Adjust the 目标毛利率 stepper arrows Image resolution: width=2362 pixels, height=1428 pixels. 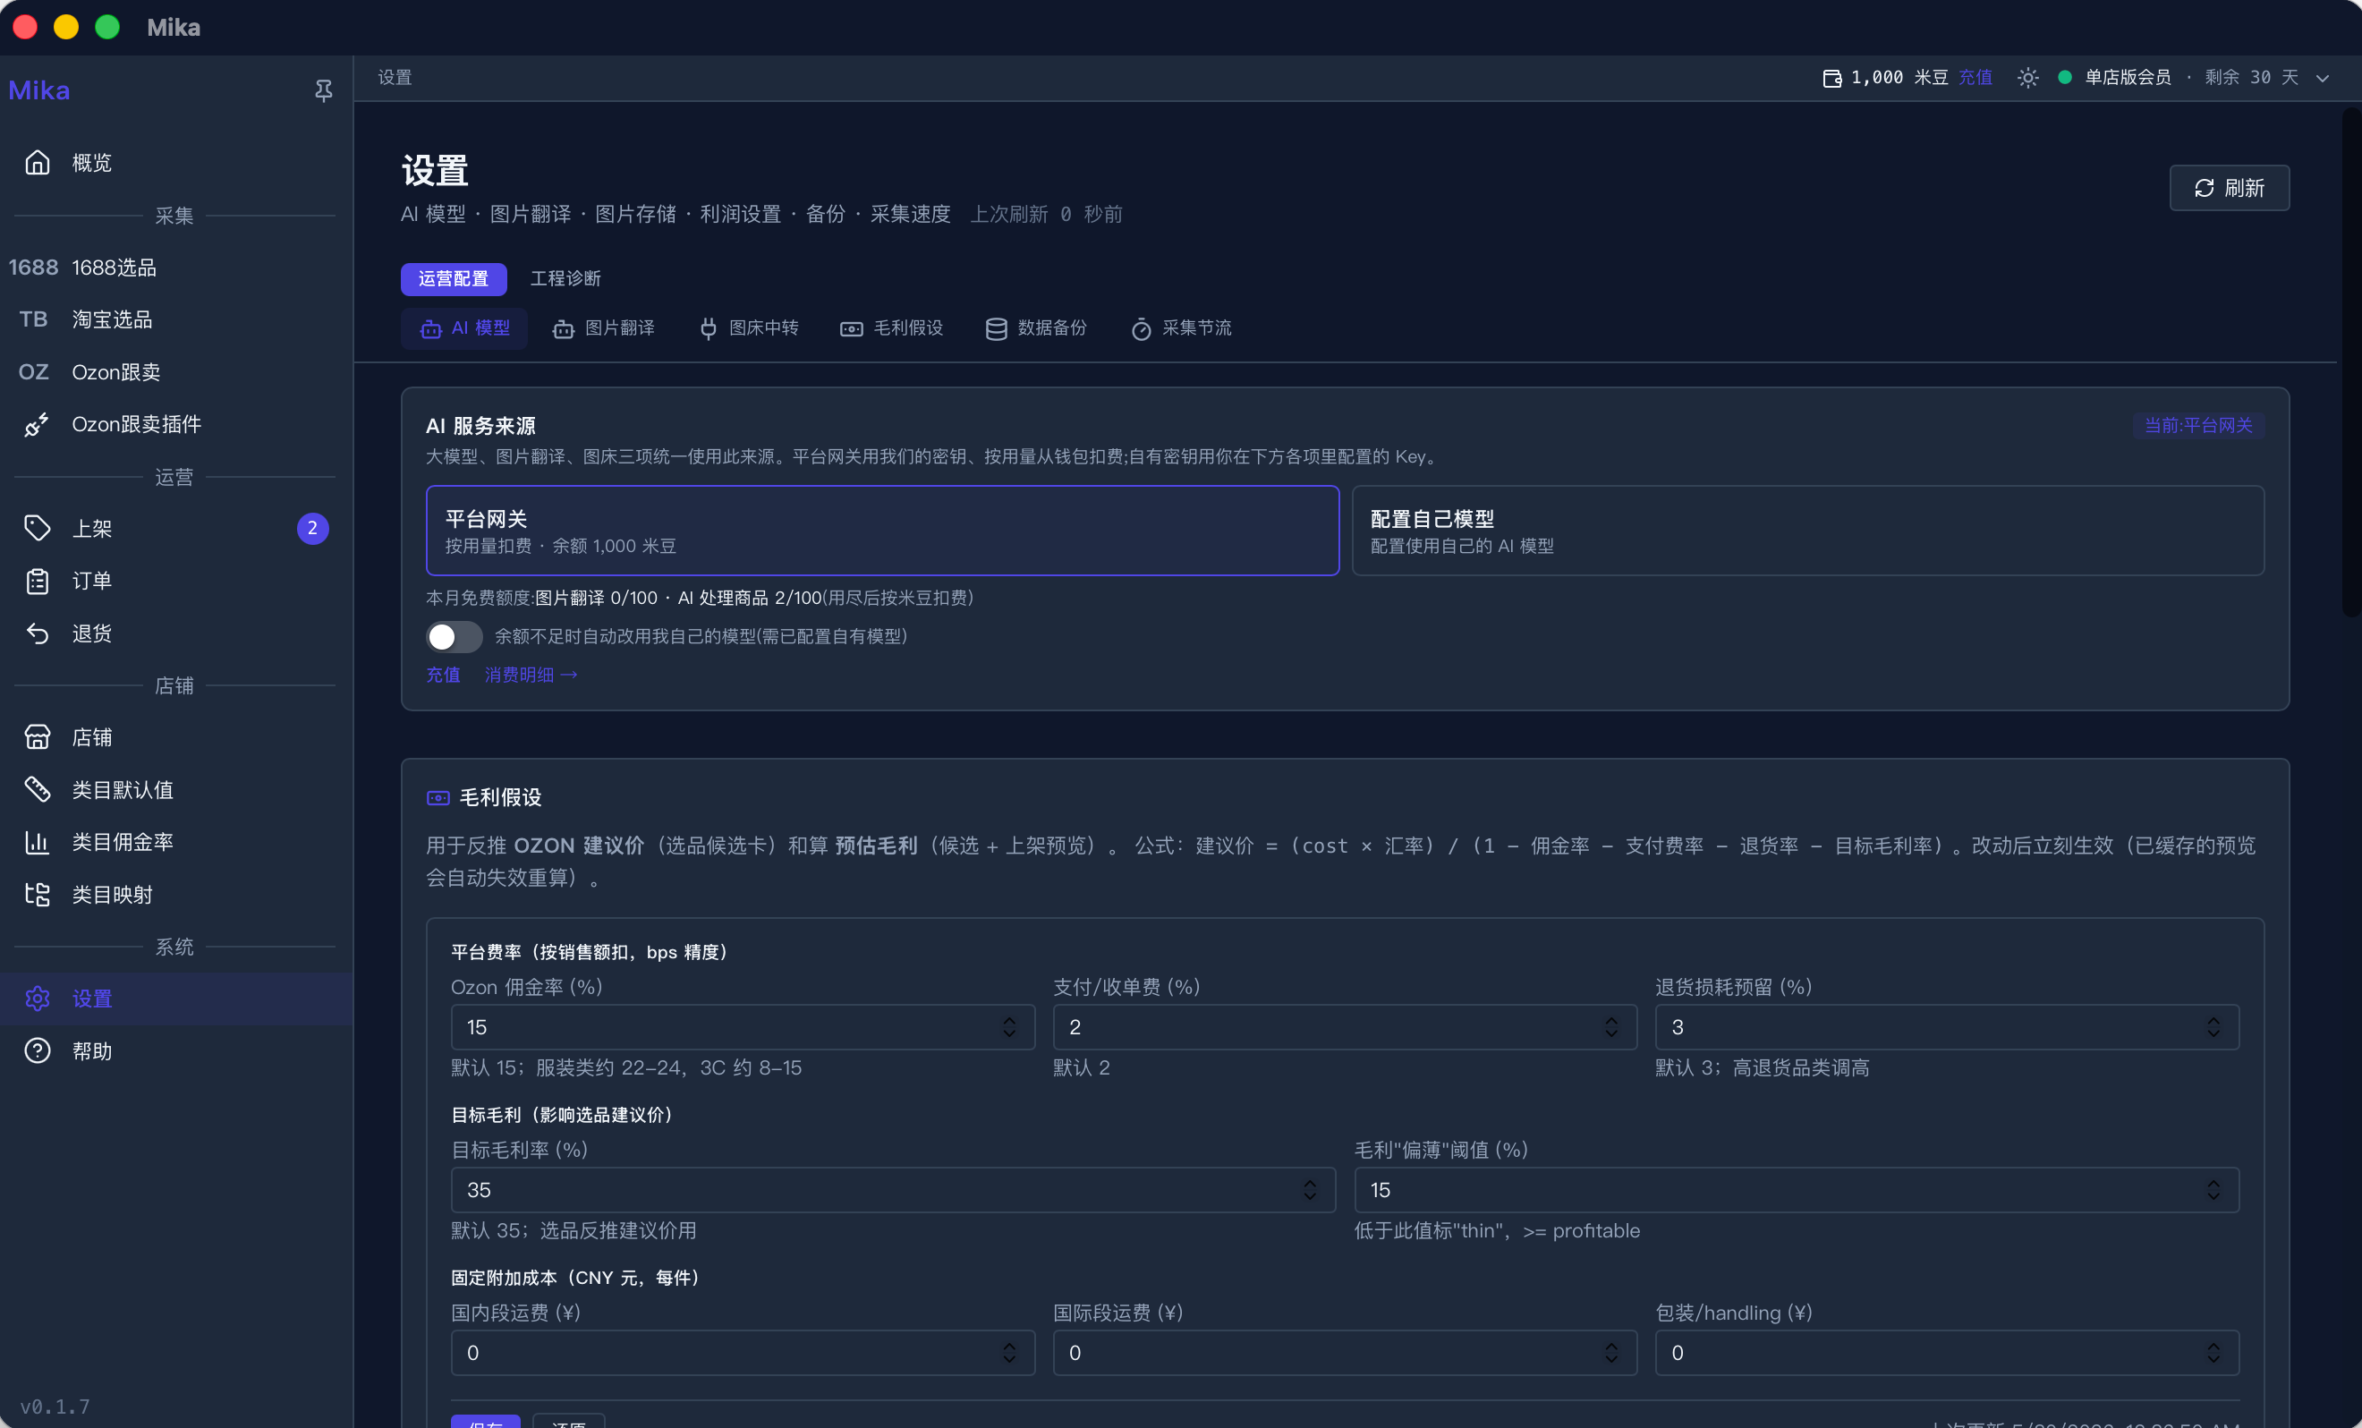pos(1310,1189)
